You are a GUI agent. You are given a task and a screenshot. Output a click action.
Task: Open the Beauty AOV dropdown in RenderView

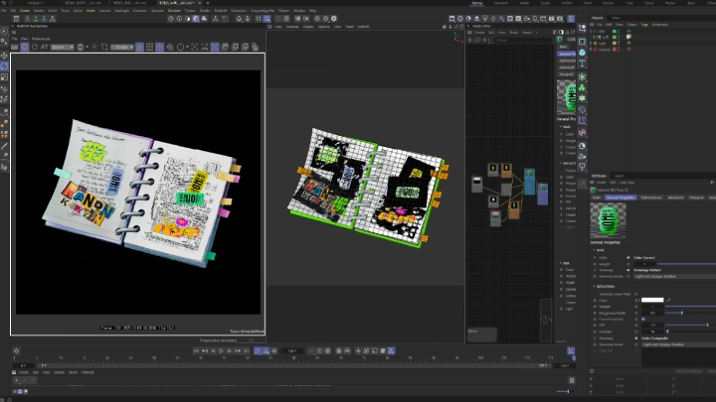point(60,47)
